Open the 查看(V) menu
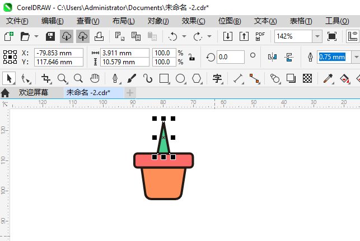This screenshot has width=360, height=241. pos(88,21)
